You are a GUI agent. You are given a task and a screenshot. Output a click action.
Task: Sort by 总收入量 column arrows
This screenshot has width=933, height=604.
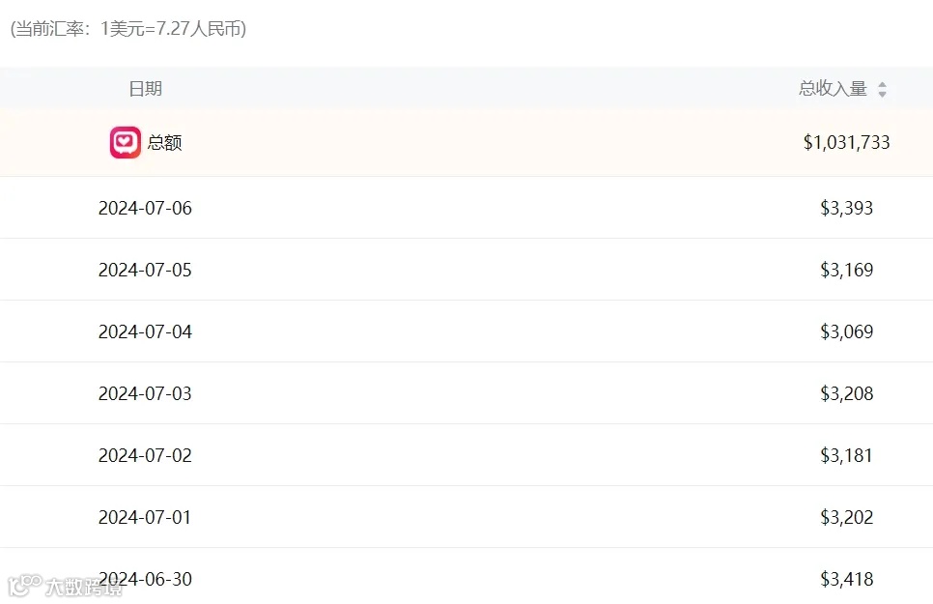pyautogui.click(x=882, y=90)
